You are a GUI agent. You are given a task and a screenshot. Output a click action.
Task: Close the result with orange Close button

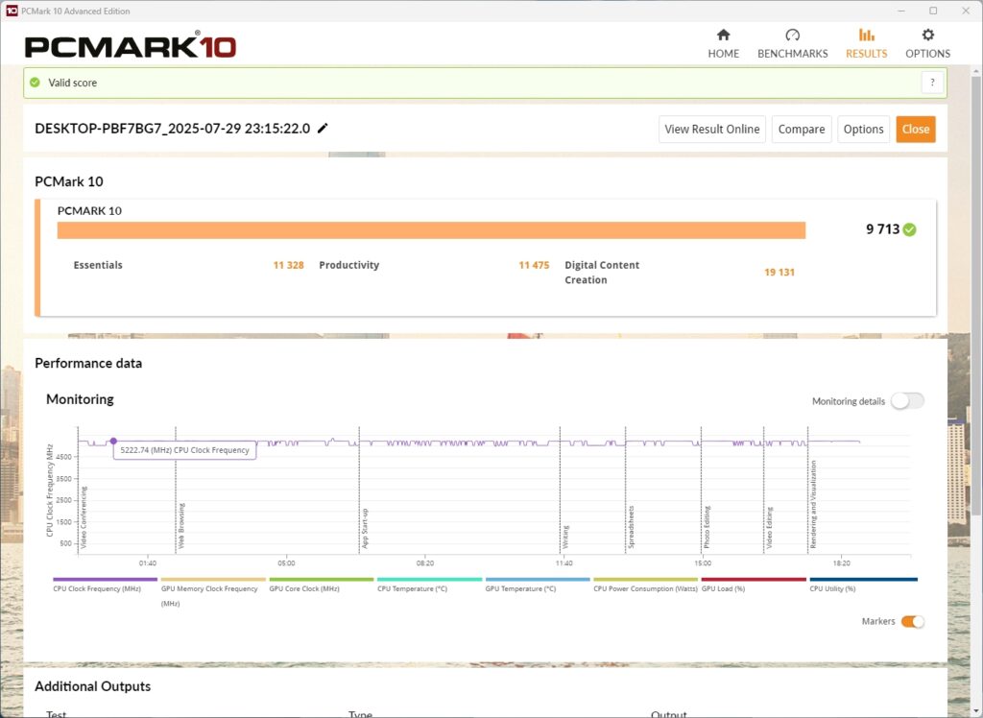[x=915, y=130]
